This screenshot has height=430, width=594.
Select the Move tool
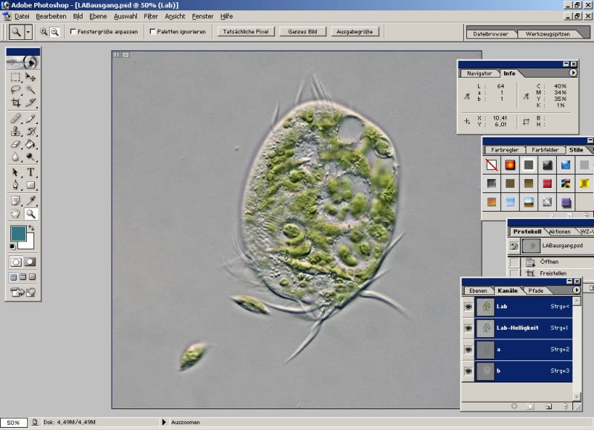point(30,76)
